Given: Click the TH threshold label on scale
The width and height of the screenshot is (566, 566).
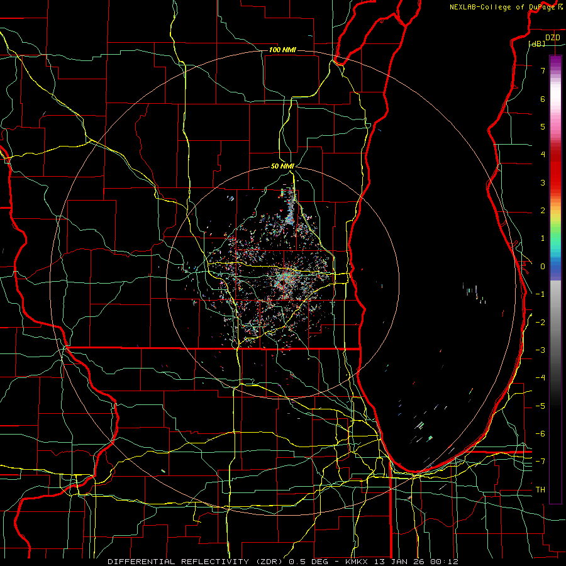Looking at the screenshot, I should [540, 490].
